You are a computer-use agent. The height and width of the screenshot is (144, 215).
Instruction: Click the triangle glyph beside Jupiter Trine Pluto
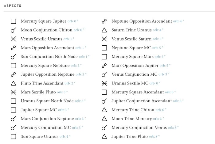click(x=104, y=136)
